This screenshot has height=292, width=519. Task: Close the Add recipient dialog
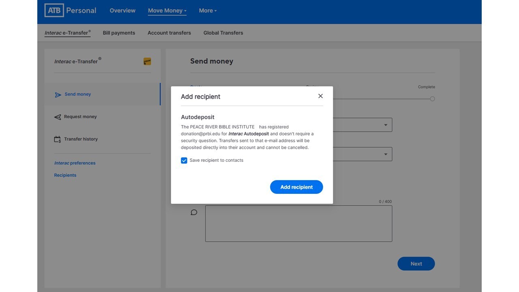(x=320, y=96)
